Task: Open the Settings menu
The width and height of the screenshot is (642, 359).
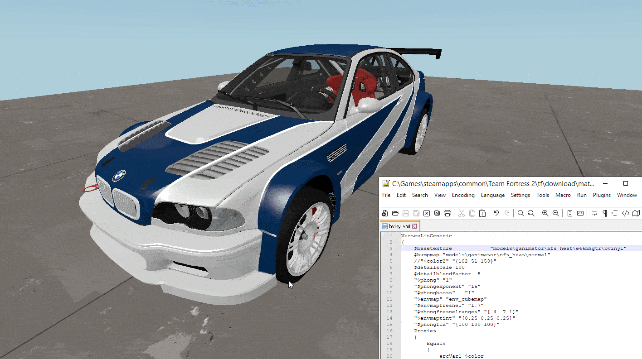Action: [x=520, y=195]
